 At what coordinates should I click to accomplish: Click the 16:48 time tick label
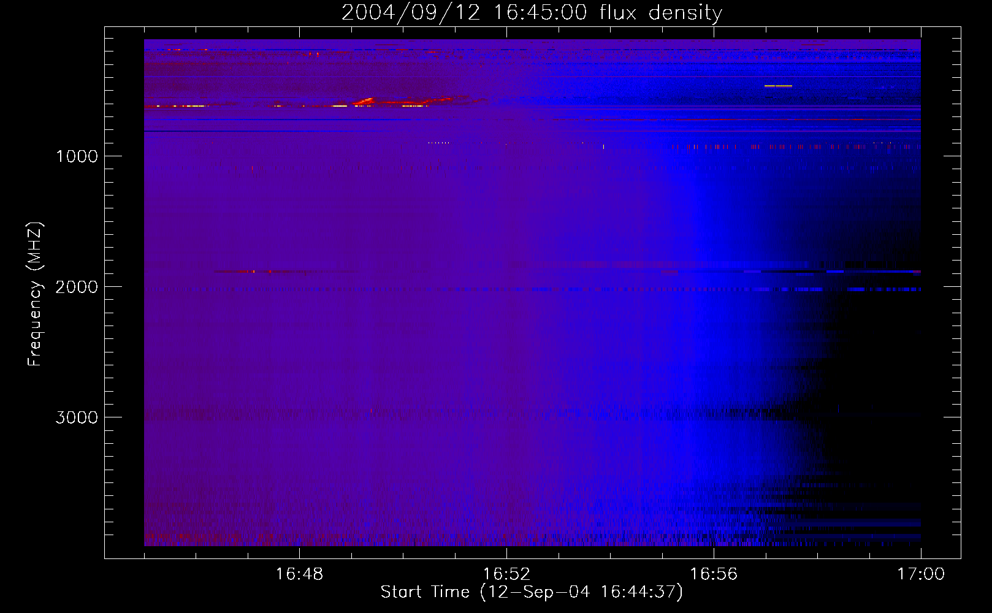(x=299, y=574)
